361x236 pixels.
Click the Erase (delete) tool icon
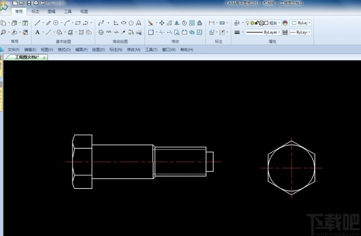pyautogui.click(x=151, y=23)
